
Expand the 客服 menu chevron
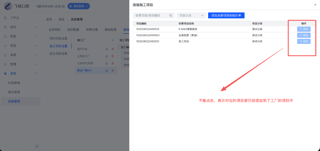tap(36, 46)
